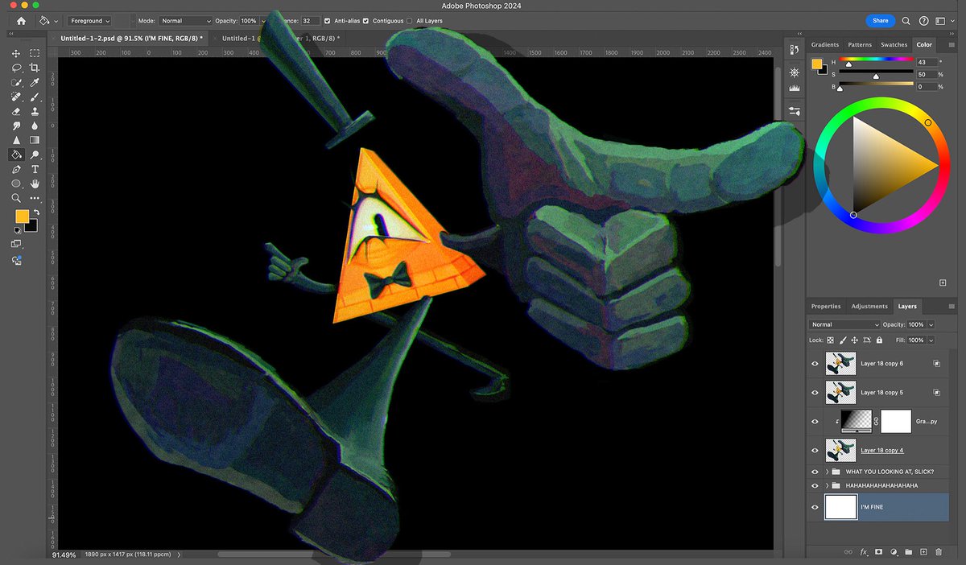Toggle the Contiguous checkbox

(367, 20)
